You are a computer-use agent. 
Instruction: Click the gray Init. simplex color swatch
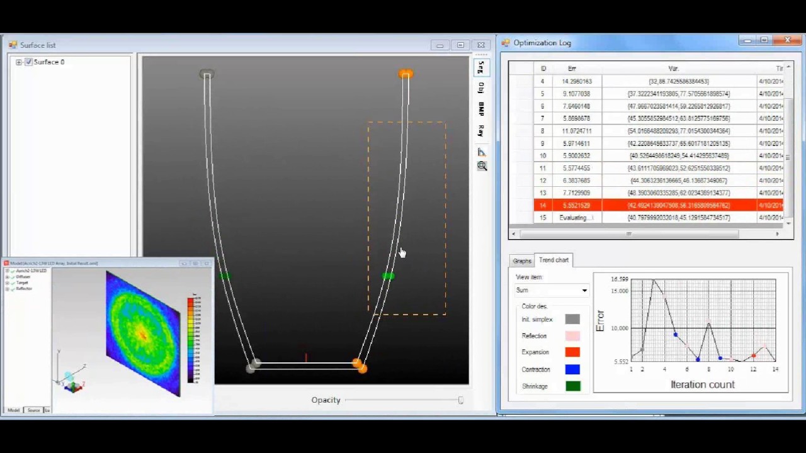click(572, 320)
